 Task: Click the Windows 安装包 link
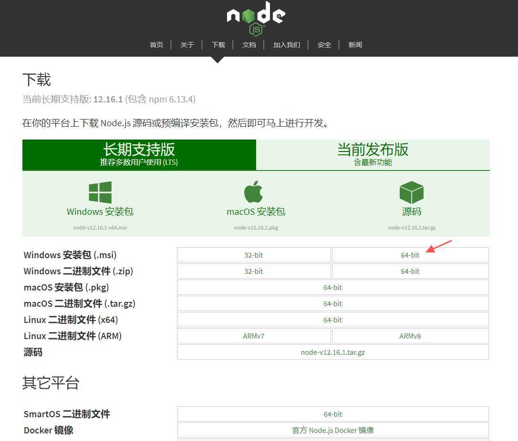pyautogui.click(x=100, y=211)
